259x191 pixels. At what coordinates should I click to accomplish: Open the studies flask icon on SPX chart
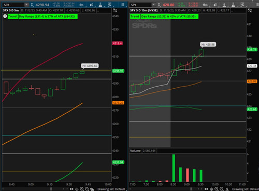(x=100, y=5)
